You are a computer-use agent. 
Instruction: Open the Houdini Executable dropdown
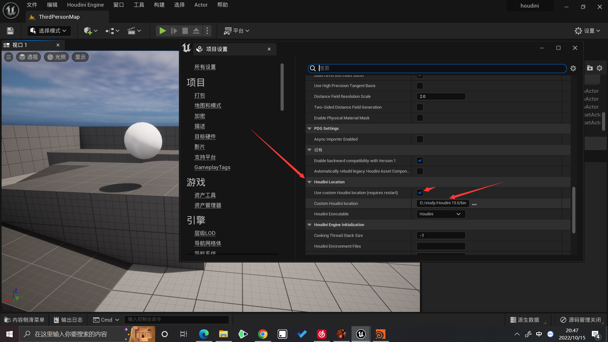(x=441, y=214)
